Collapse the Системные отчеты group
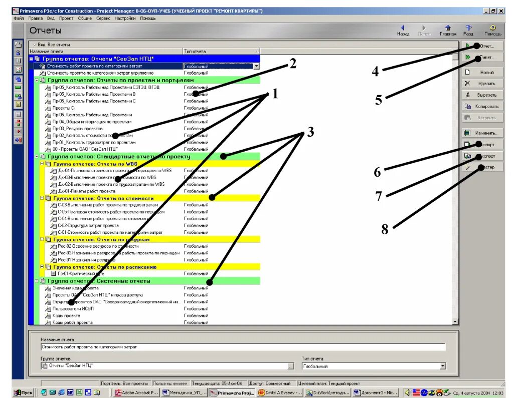512x398 pixels. (x=37, y=281)
